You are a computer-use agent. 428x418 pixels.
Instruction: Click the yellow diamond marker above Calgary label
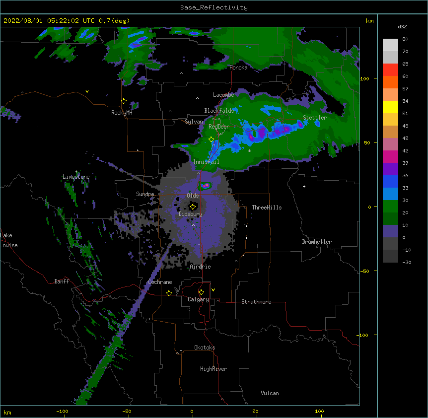201,292
